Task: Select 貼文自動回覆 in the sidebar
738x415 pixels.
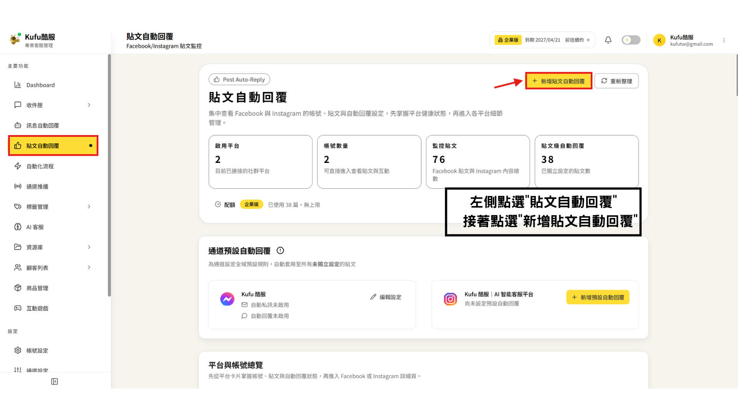Action: click(53, 146)
